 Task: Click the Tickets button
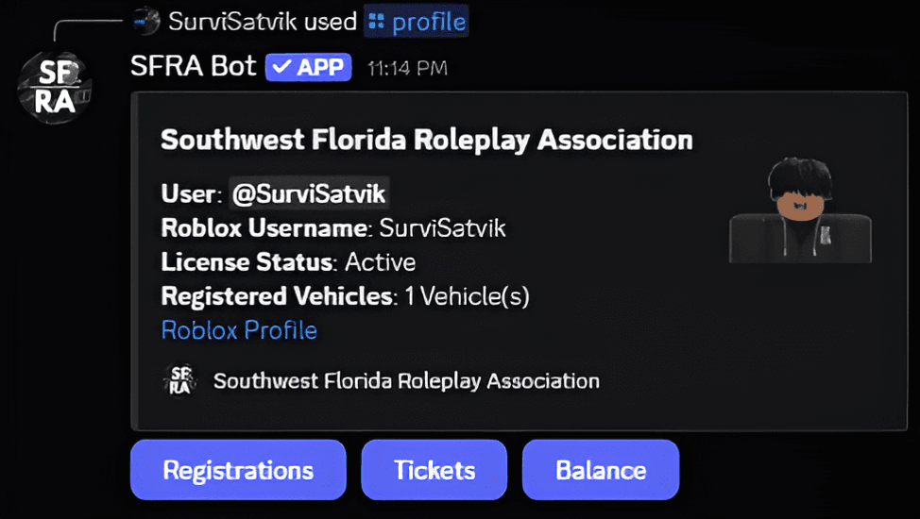(x=434, y=470)
